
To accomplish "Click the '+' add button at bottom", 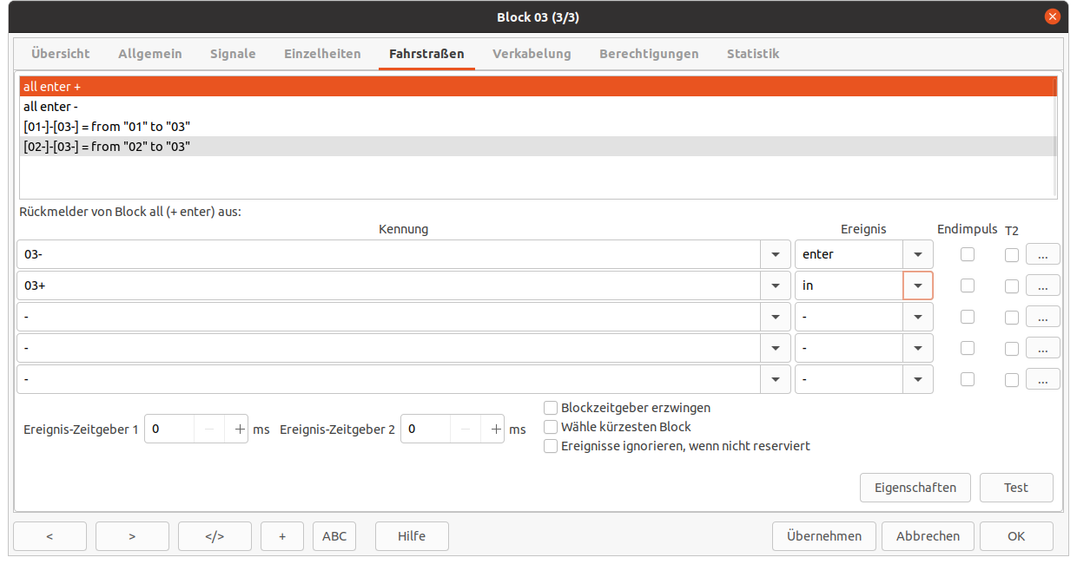I will [282, 536].
